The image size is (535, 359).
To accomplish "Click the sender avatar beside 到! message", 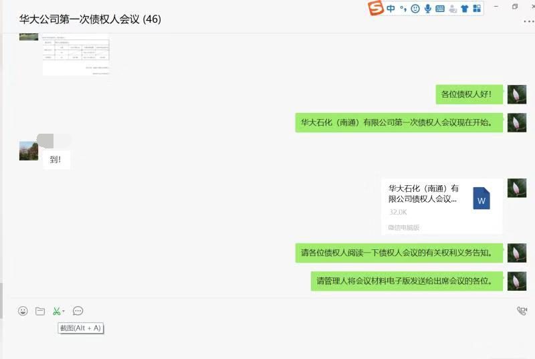I will [29, 150].
